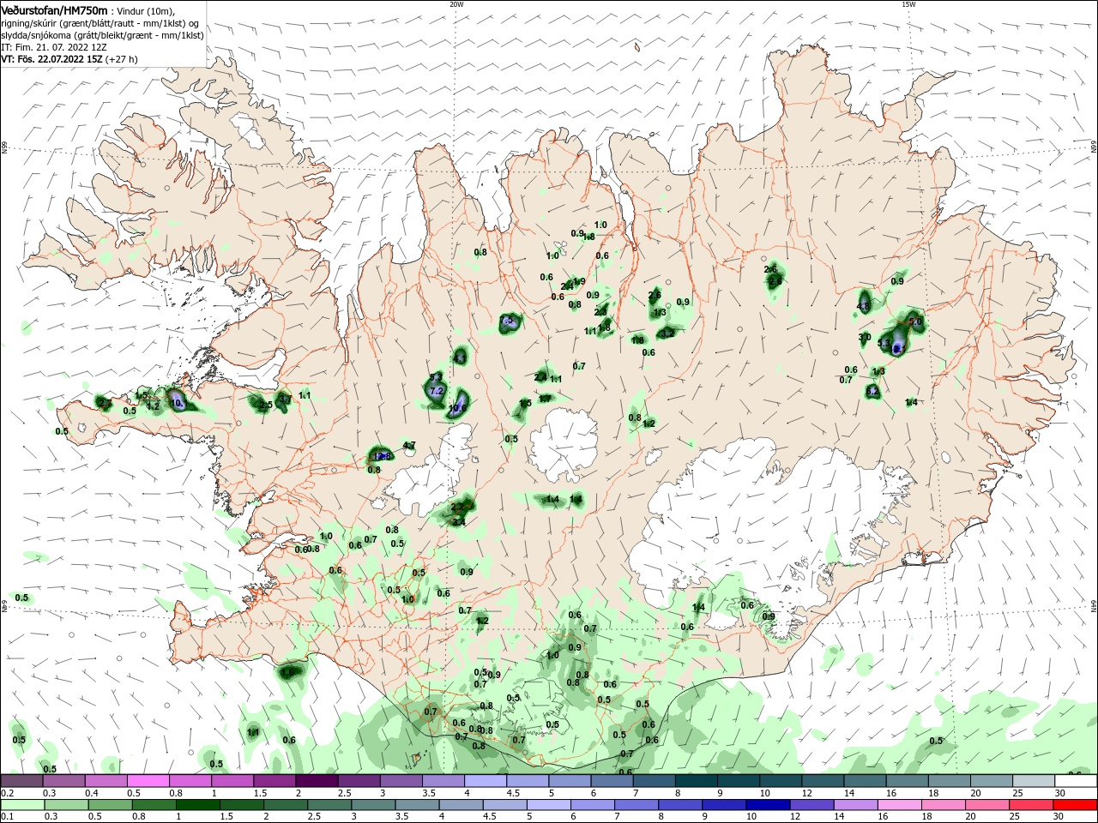This screenshot has width=1098, height=823.
Task: Click the 3.7 precipitation value
Action: tap(285, 399)
